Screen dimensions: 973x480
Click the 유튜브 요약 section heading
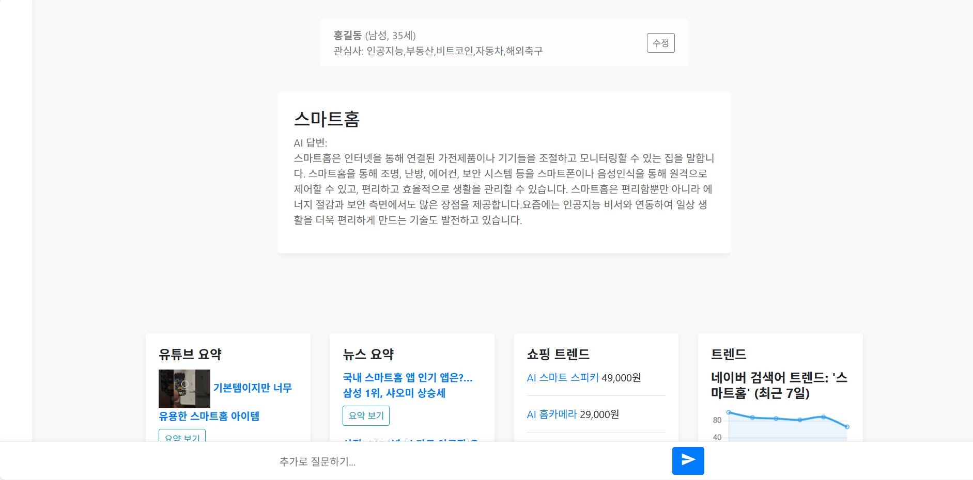(190, 354)
